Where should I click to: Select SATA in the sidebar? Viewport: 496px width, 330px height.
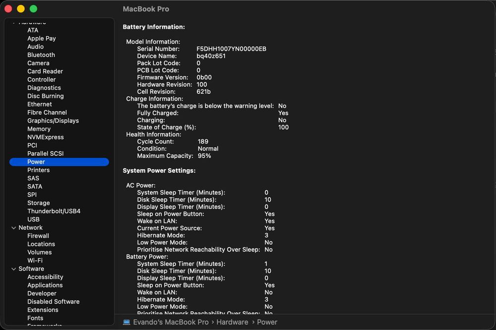35,187
